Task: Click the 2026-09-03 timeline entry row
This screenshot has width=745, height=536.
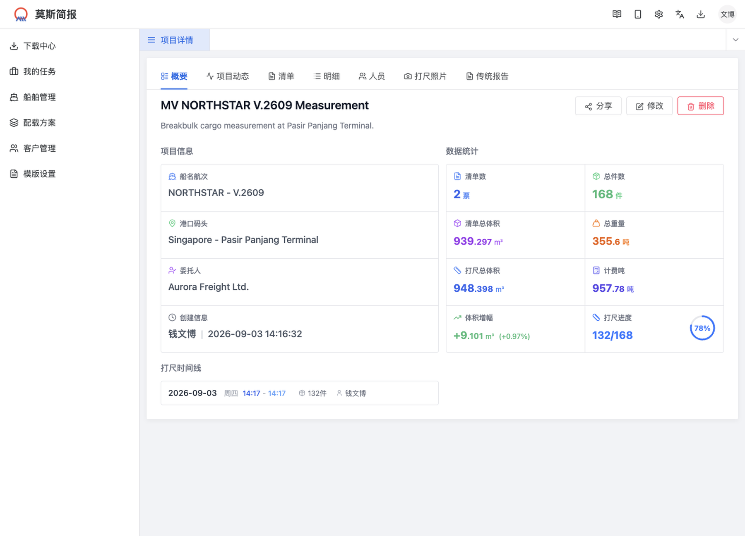Action: coord(300,393)
